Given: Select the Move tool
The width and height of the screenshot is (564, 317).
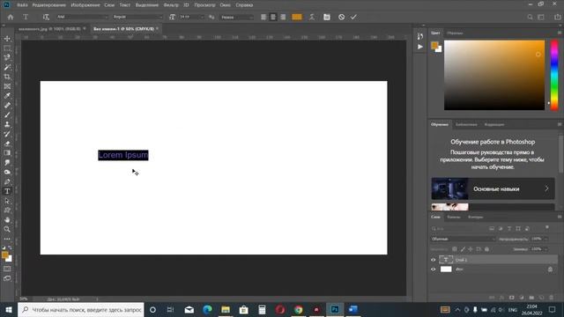Looking at the screenshot, I should (x=7, y=39).
